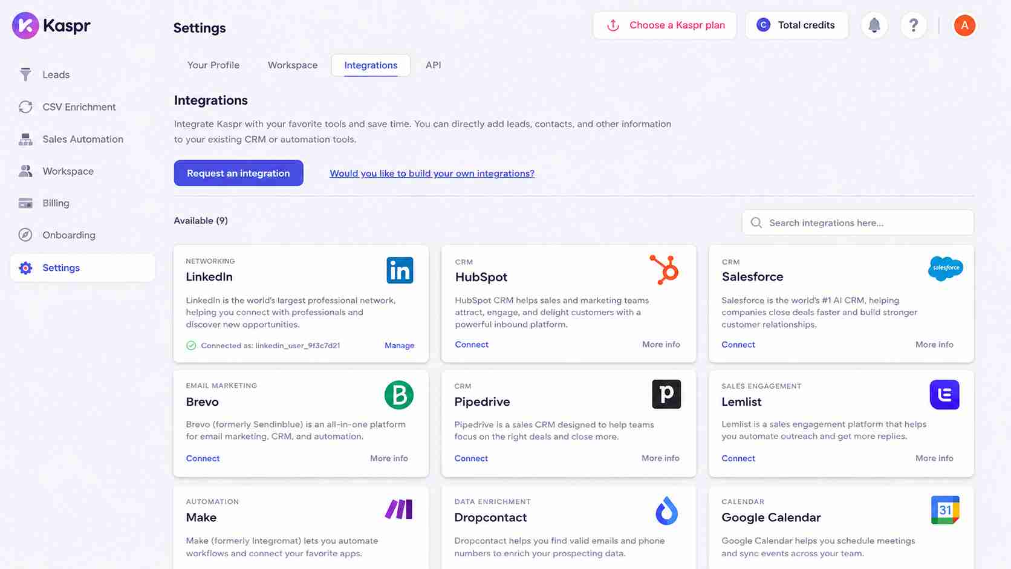
Task: View More info for Salesforce
Action: point(934,345)
